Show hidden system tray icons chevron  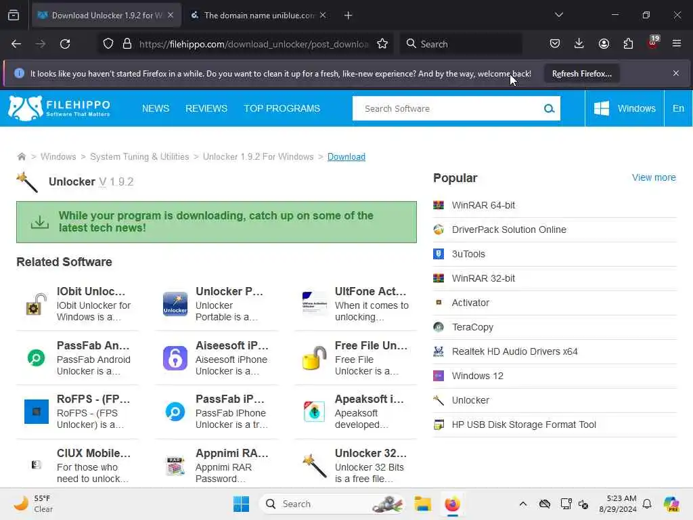click(x=523, y=504)
